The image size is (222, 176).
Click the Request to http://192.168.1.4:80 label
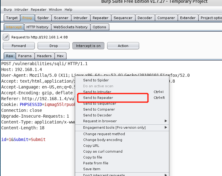(39, 37)
